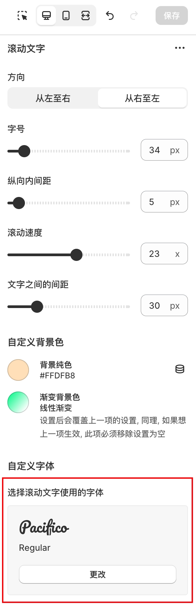The height and width of the screenshot is (608, 196).
Task: Select the 从右至左 direction option
Action: (x=142, y=98)
